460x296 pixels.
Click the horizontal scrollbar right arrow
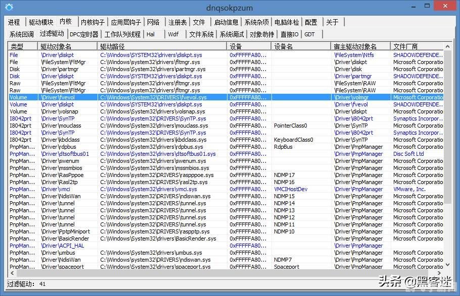[x=439, y=273]
